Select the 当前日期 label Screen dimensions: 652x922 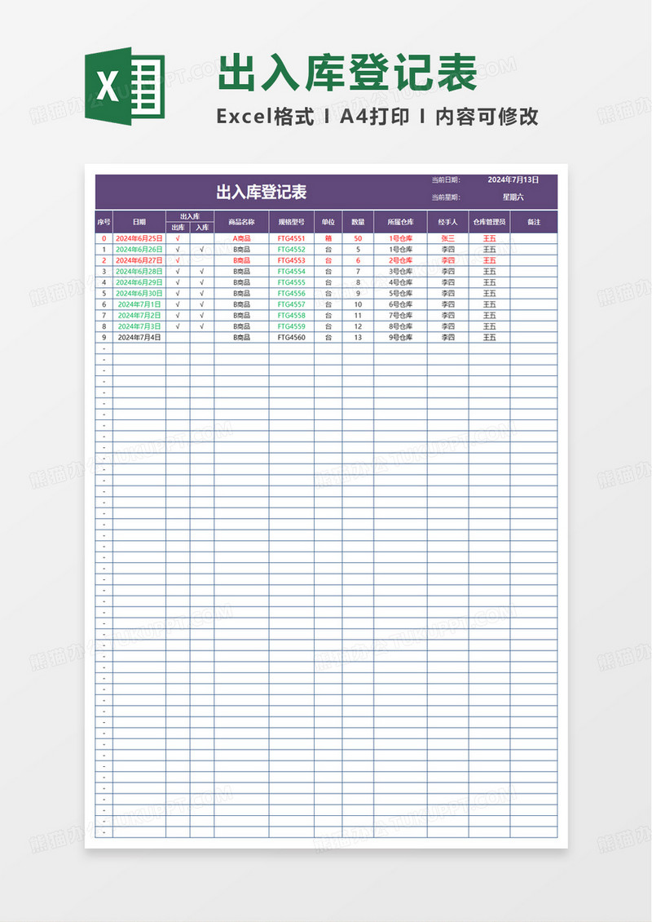446,180
